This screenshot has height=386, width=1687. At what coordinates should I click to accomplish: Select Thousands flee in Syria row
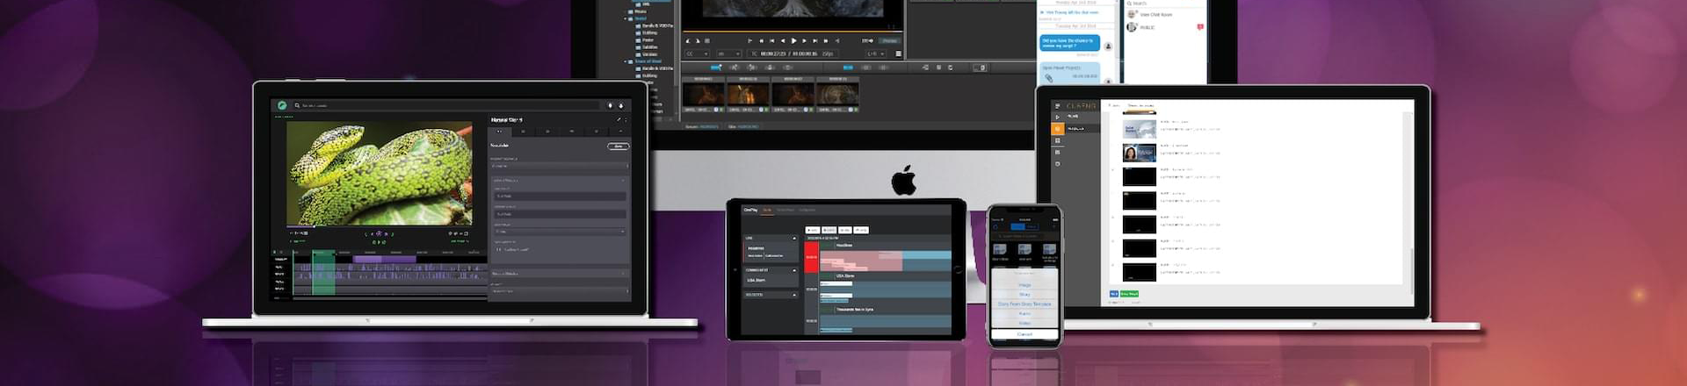pos(886,310)
